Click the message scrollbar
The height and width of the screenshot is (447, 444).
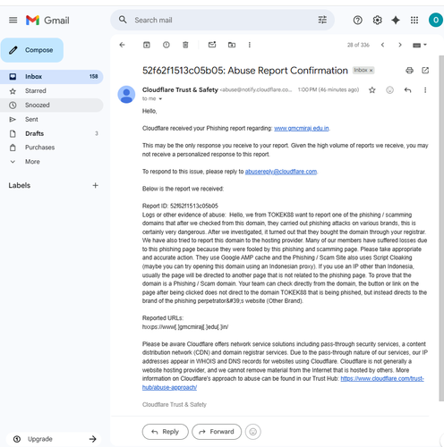[441, 228]
